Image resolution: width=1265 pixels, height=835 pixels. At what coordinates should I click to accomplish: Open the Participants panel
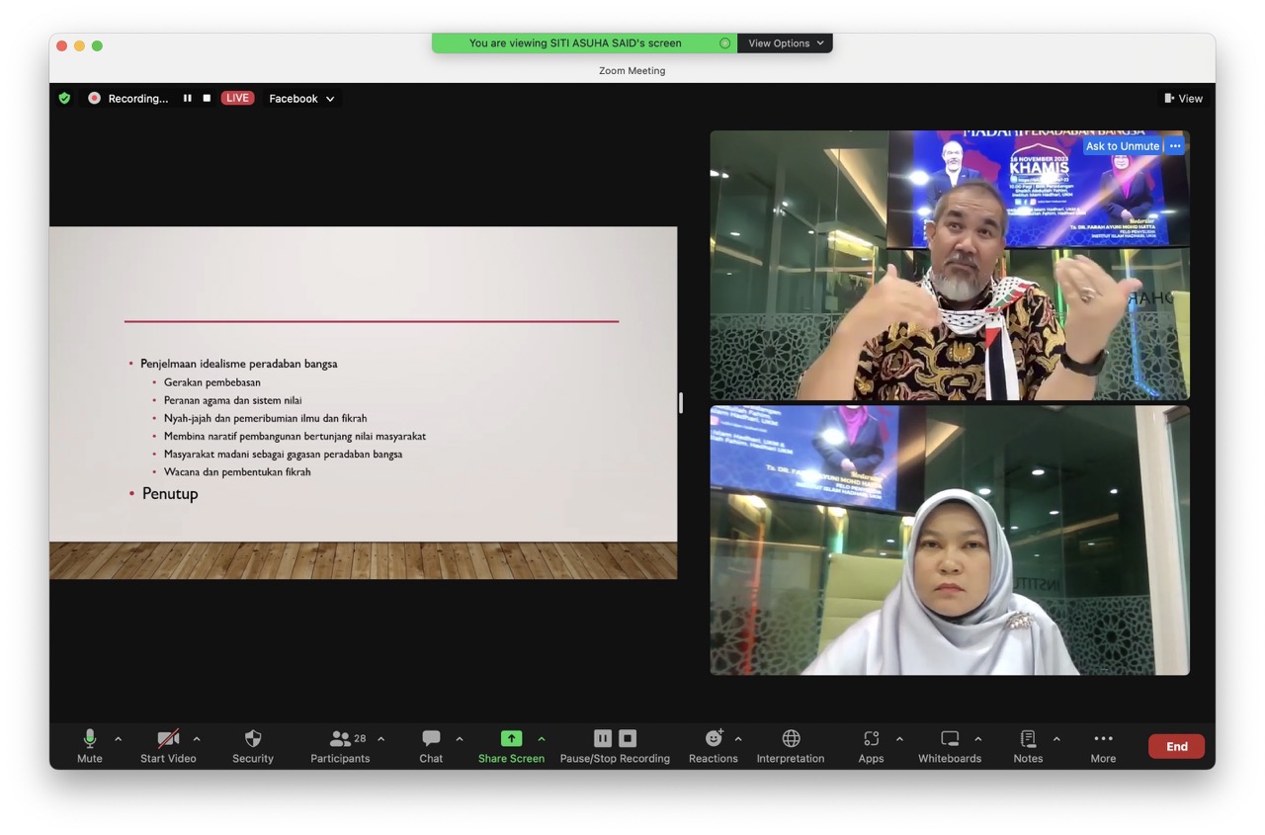340,745
